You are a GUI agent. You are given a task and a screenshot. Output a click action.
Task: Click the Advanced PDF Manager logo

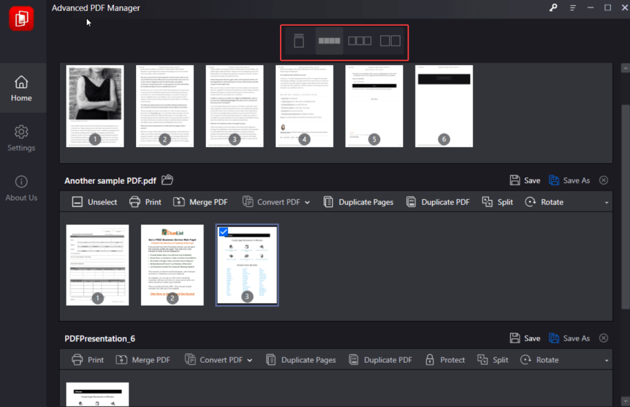tap(22, 18)
